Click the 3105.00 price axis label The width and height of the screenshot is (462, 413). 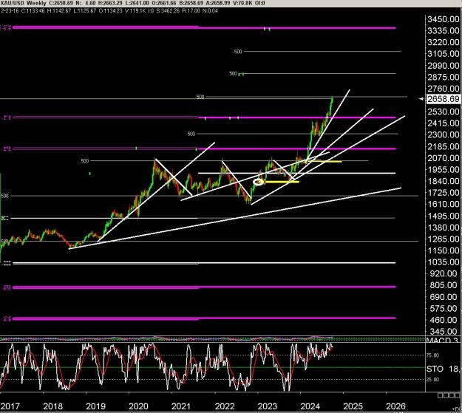(443, 54)
